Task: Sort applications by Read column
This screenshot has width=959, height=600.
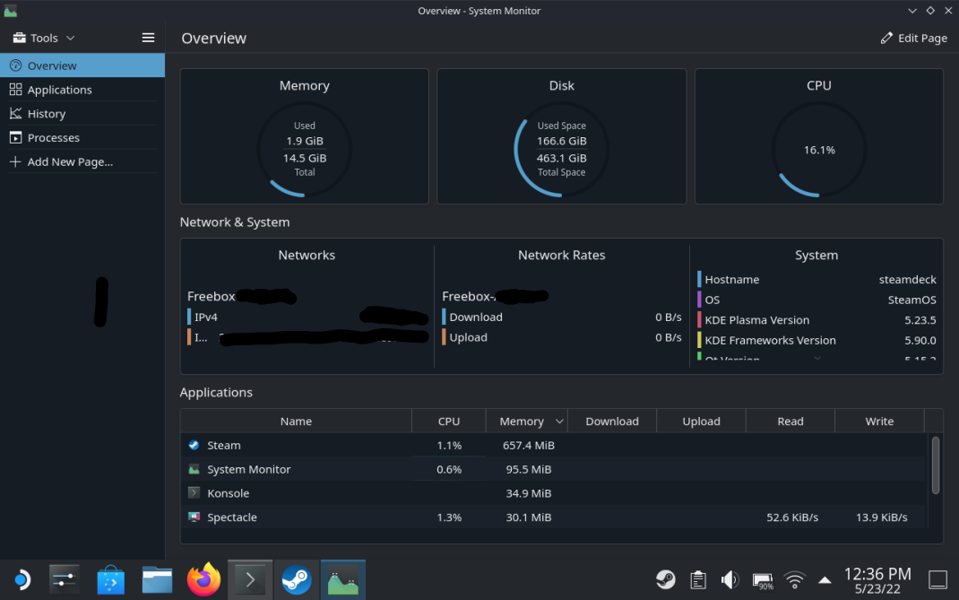Action: 791,422
